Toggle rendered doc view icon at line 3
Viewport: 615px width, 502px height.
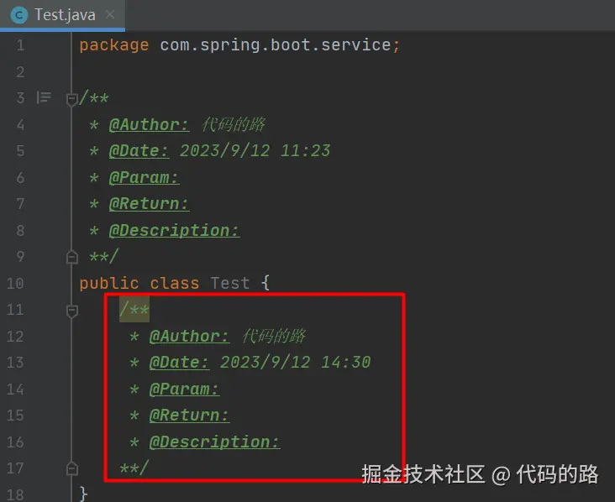[x=44, y=98]
